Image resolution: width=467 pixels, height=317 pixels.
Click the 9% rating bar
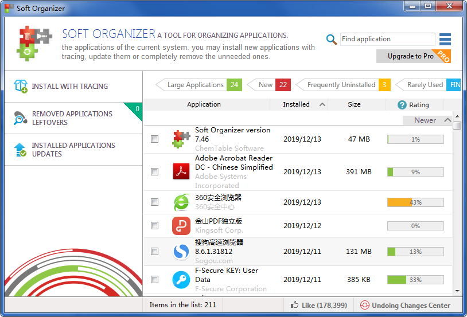coord(415,172)
